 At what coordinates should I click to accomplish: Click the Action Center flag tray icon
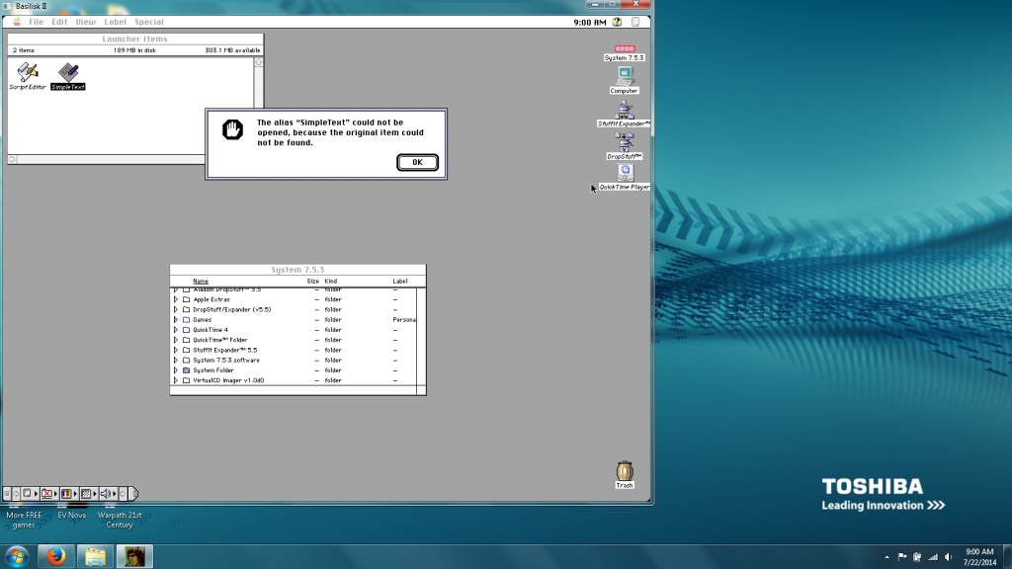click(x=902, y=557)
